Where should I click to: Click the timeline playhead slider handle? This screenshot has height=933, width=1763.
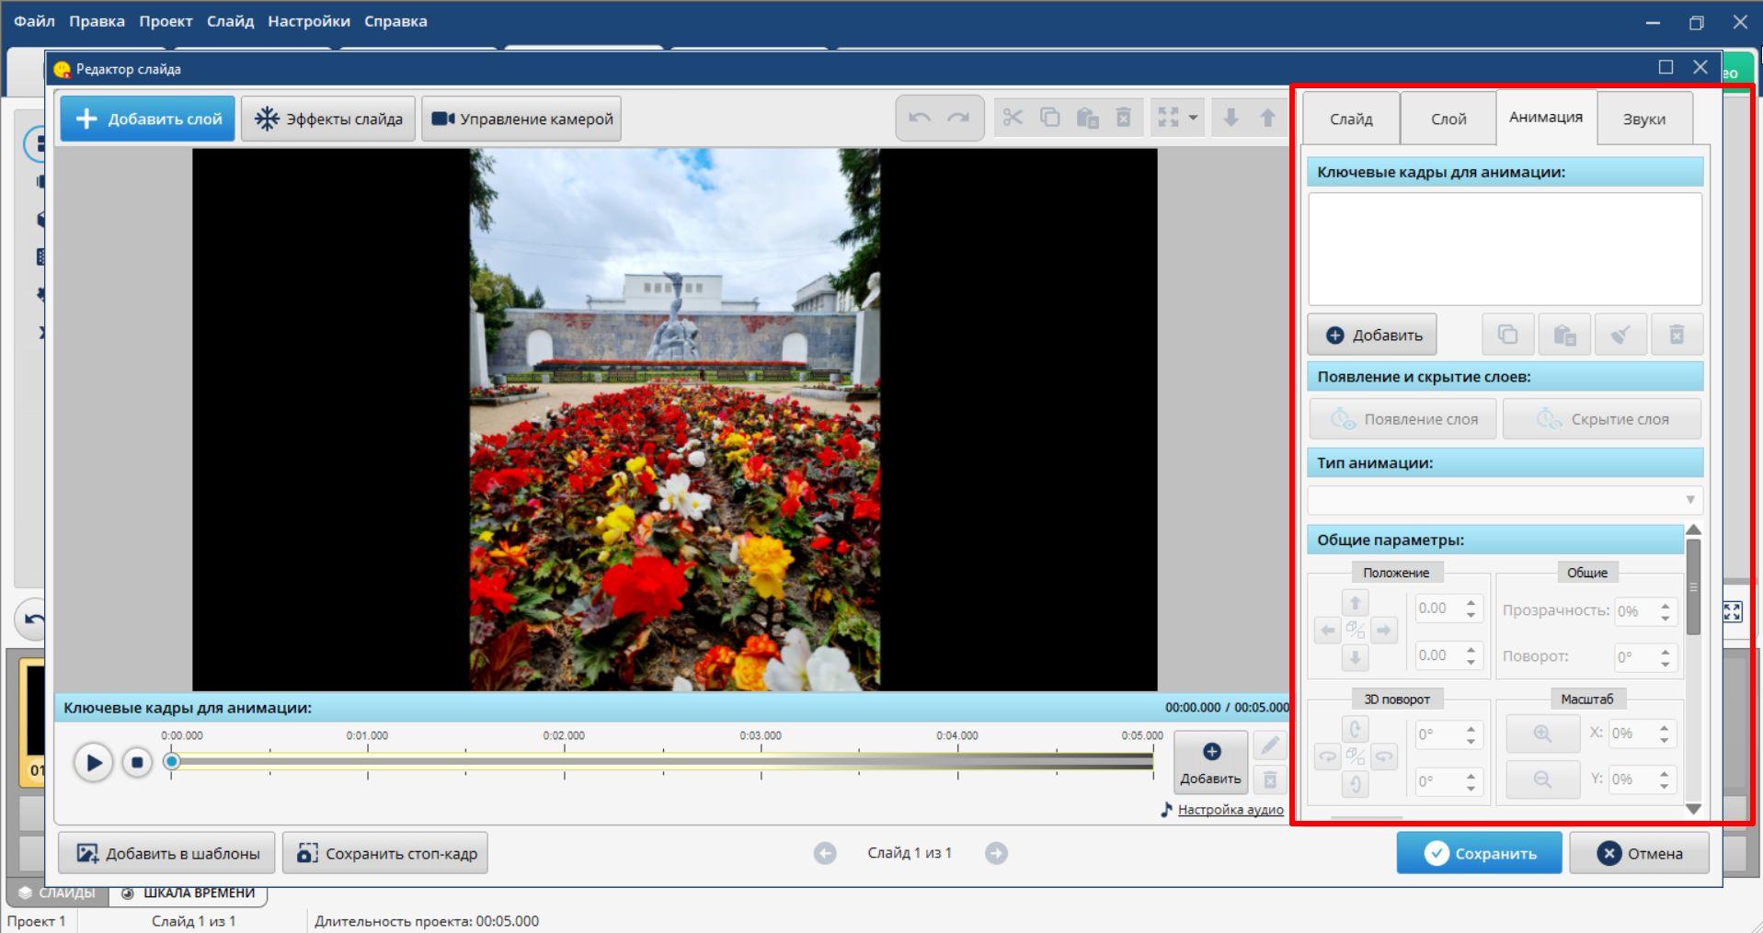(x=171, y=761)
